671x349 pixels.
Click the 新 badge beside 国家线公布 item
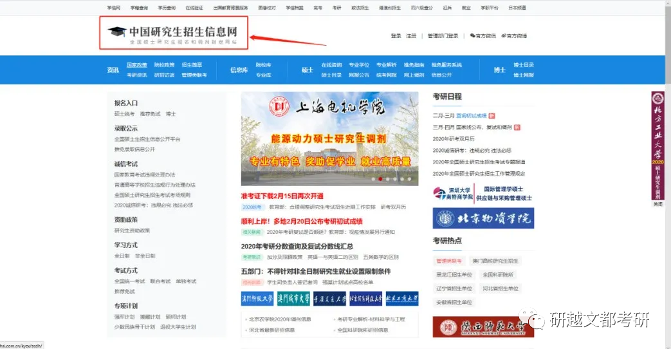pyautogui.click(x=517, y=127)
